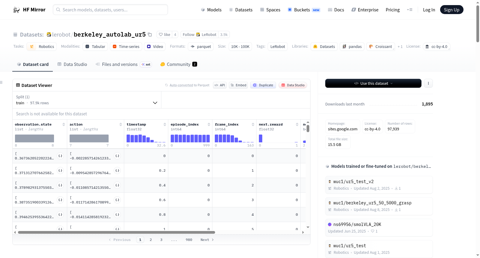
Task: Expand observation.state cell starting 0.394625395536422
Action: (x=60, y=215)
